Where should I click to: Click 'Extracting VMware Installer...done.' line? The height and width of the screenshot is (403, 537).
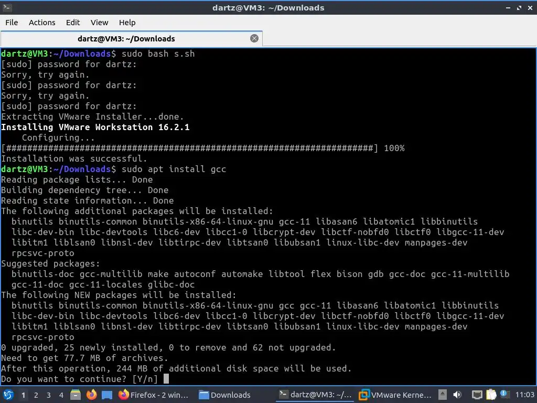(92, 116)
